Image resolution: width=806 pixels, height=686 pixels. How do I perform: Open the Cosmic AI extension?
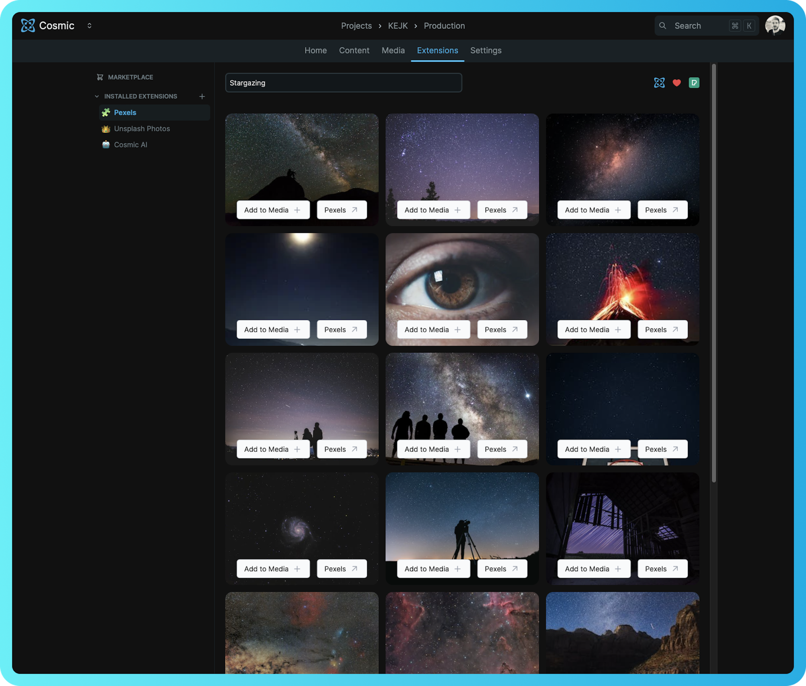point(131,145)
